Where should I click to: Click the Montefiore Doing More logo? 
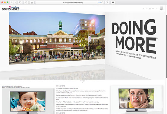pyautogui.click(x=11, y=8)
